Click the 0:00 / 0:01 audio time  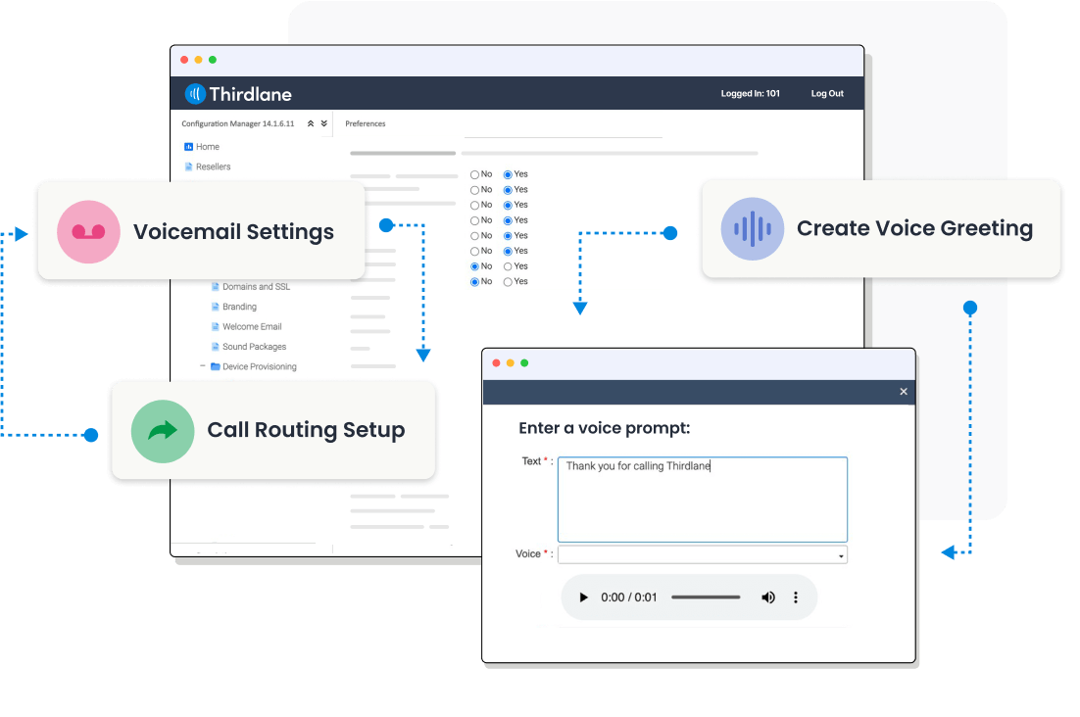pyautogui.click(x=629, y=597)
